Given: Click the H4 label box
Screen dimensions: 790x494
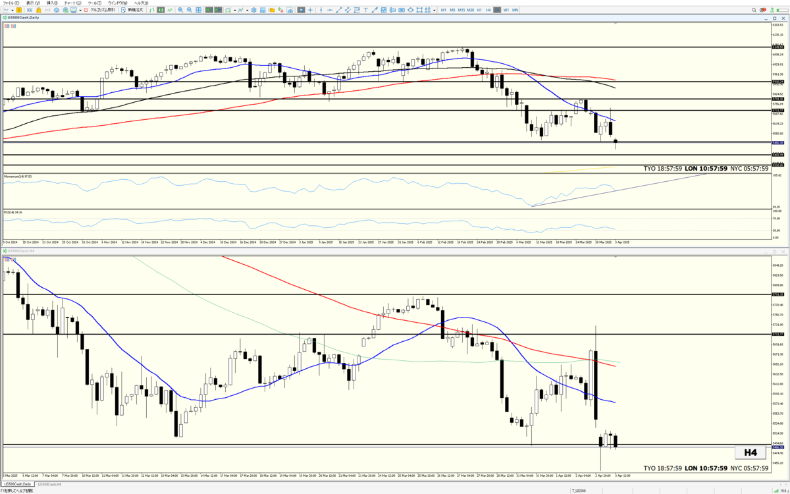Looking at the screenshot, I should click(x=750, y=453).
